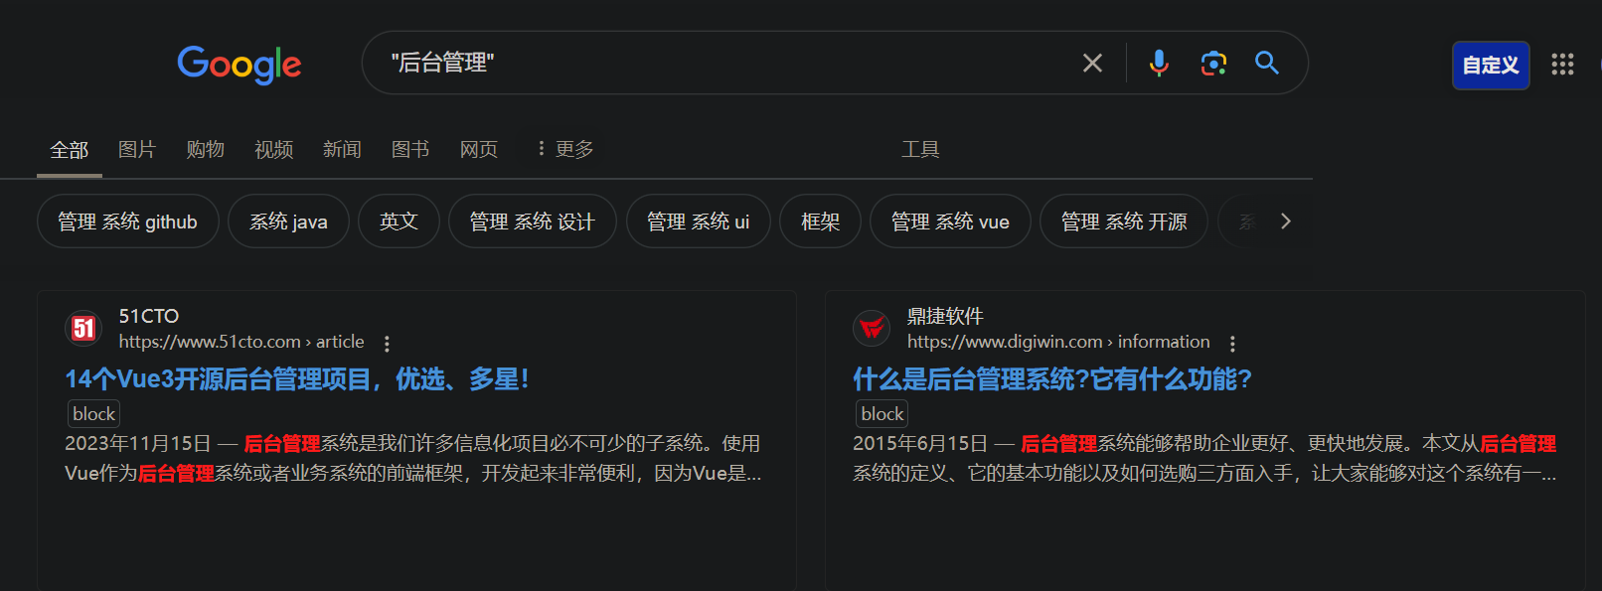Open the three-dot menu for 51CTO result
1602x591 pixels.
coord(387,344)
